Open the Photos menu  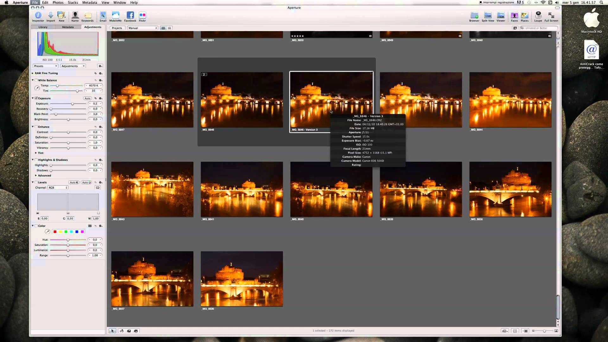[x=58, y=3]
